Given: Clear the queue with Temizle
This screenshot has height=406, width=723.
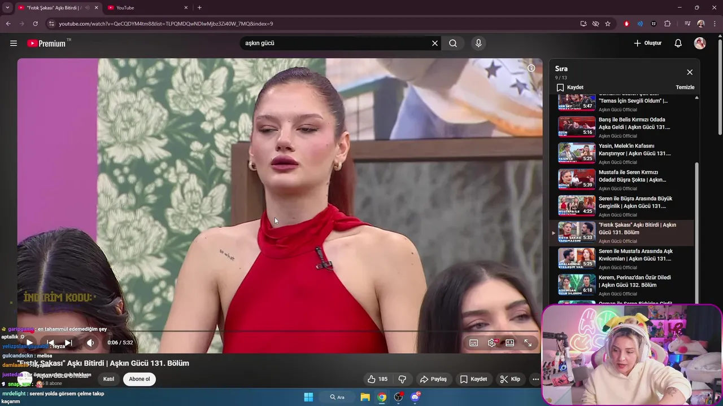Looking at the screenshot, I should [685, 87].
